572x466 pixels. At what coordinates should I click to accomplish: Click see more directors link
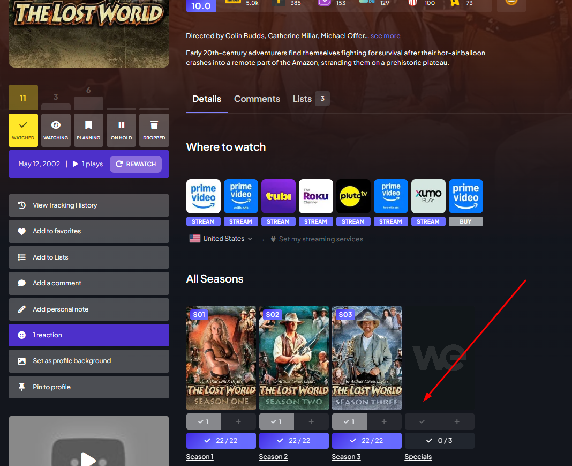(385, 36)
